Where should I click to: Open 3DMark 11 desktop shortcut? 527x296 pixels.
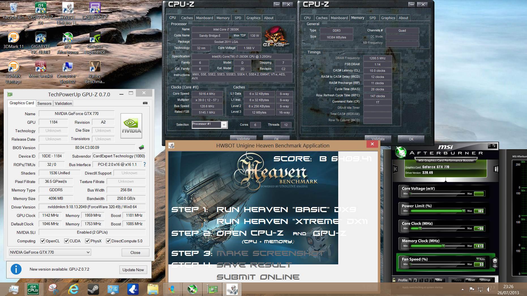13,40
